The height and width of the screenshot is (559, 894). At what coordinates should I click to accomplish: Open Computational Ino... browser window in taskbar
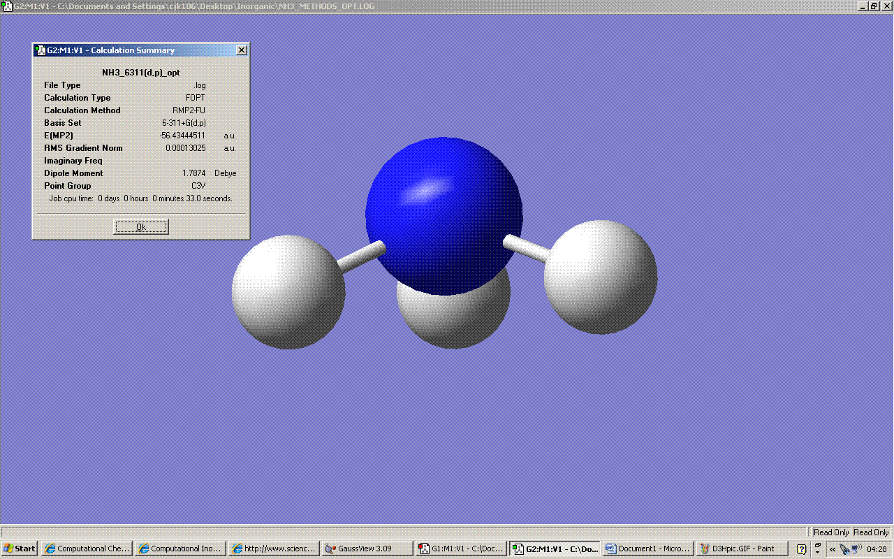pos(179,549)
